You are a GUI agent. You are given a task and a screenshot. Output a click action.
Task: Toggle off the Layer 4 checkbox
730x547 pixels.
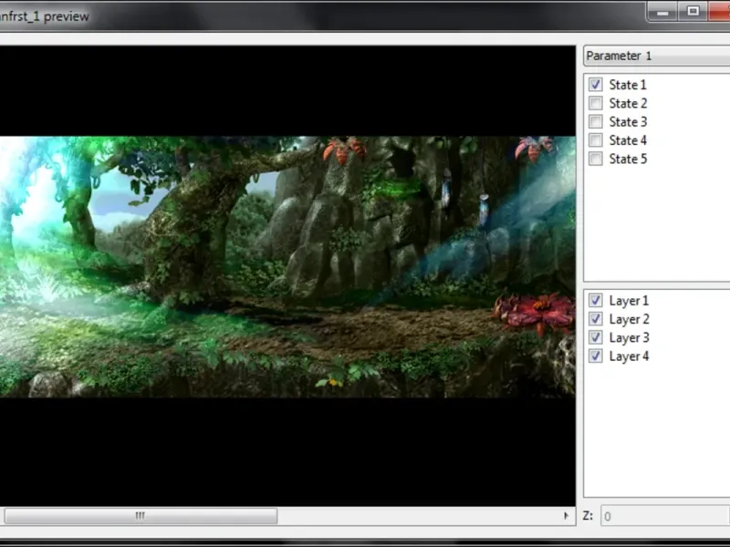[595, 356]
